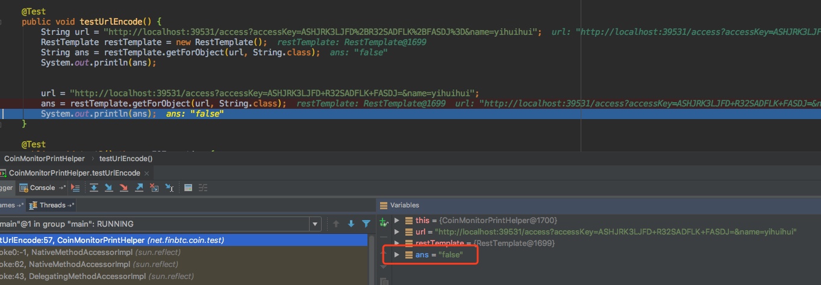This screenshot has width=821, height=285.
Task: Click the Show Execution Point icon
Action: [75, 188]
